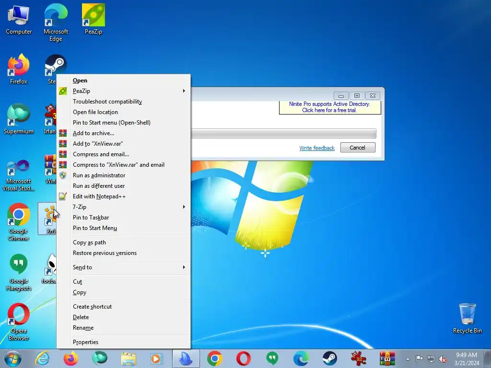This screenshot has height=368, width=491.
Task: Choose Copy as path
Action: pos(124,242)
